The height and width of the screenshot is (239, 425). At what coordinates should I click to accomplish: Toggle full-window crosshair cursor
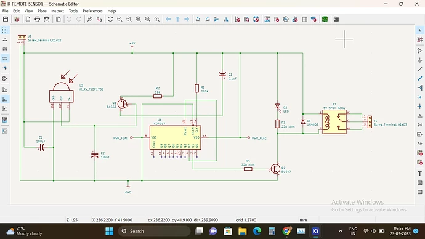5,68
